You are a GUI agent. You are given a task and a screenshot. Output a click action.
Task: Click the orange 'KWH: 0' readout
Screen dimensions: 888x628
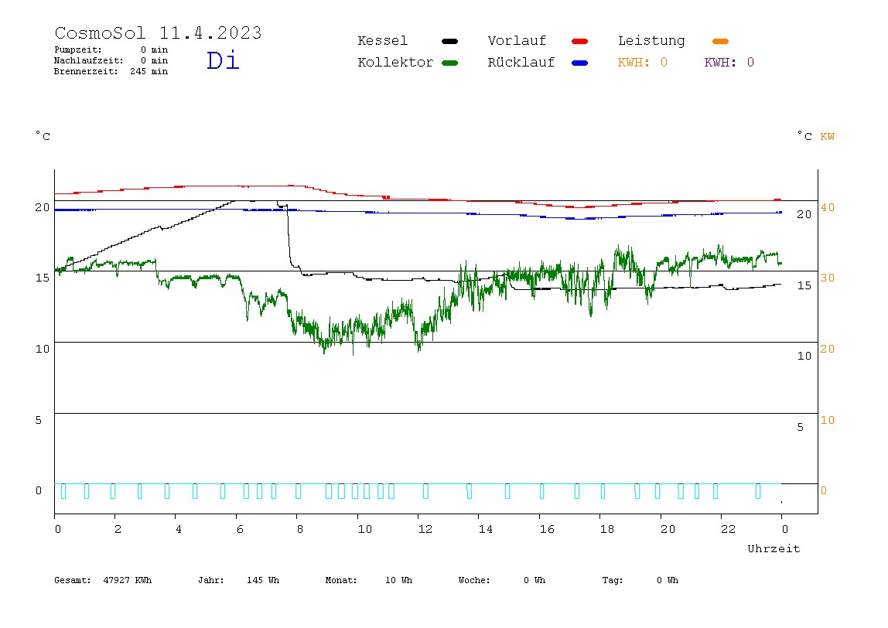click(x=642, y=63)
